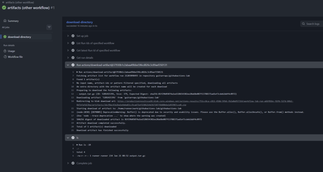Click the 'SHA256 digest of downloaded artifact' line
323x172 pixels.
coord(139,119)
